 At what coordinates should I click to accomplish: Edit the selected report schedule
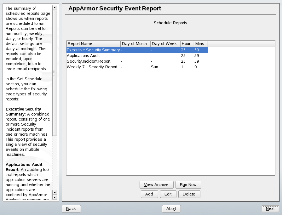pyautogui.click(x=168, y=194)
